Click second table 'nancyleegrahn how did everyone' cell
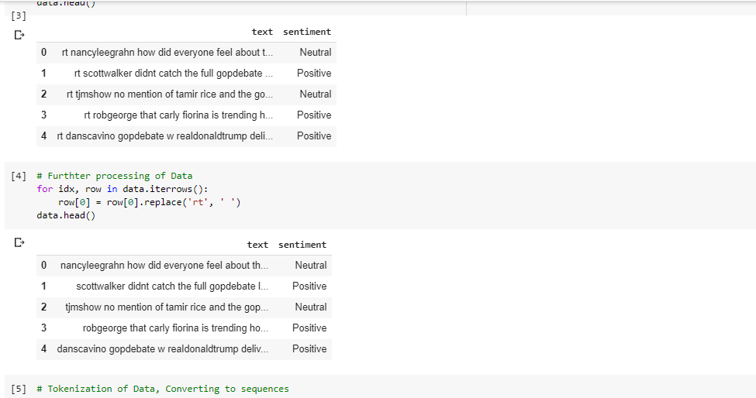Screen dimensions: 756x398 [x=164, y=265]
